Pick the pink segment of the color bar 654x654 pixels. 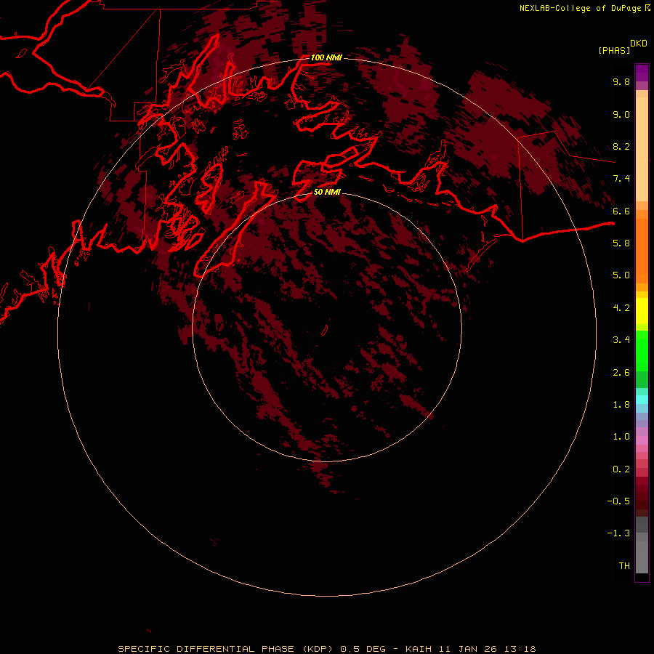pos(642,440)
